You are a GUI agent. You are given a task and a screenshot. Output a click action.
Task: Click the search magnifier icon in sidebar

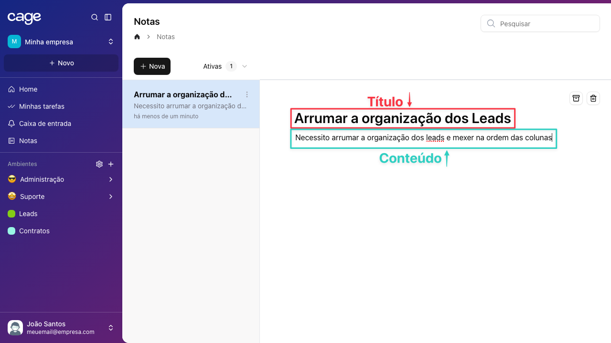click(95, 17)
